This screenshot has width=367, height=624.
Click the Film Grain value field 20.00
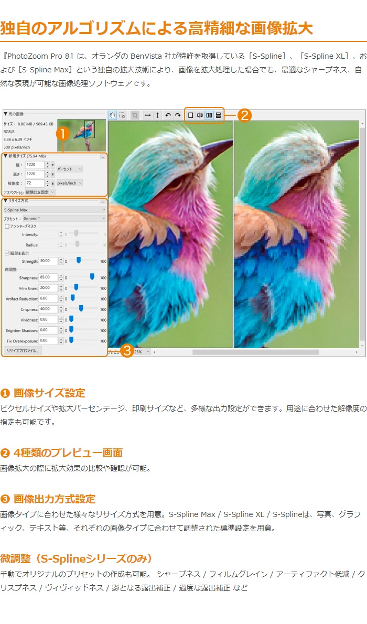(x=48, y=288)
